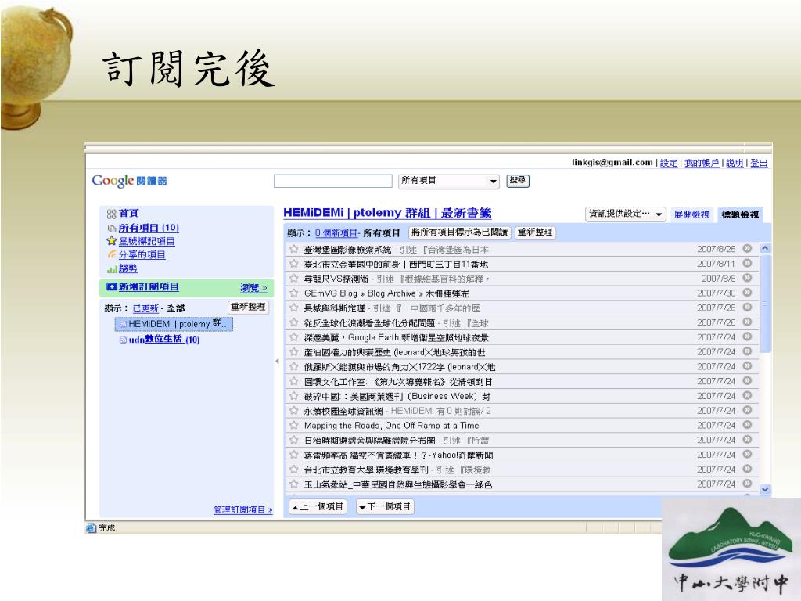This screenshot has height=601, width=801.
Task: Click the shared items (分享的項目) icon
Action: coord(111,254)
